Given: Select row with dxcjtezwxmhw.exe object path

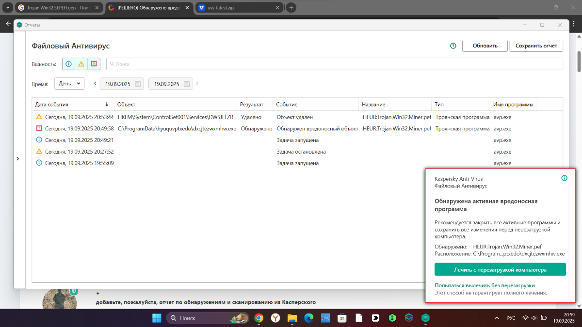Looking at the screenshot, I should [x=297, y=128].
